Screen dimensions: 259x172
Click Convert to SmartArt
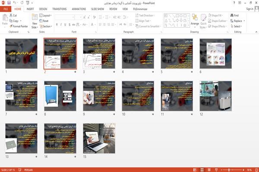click(148, 26)
